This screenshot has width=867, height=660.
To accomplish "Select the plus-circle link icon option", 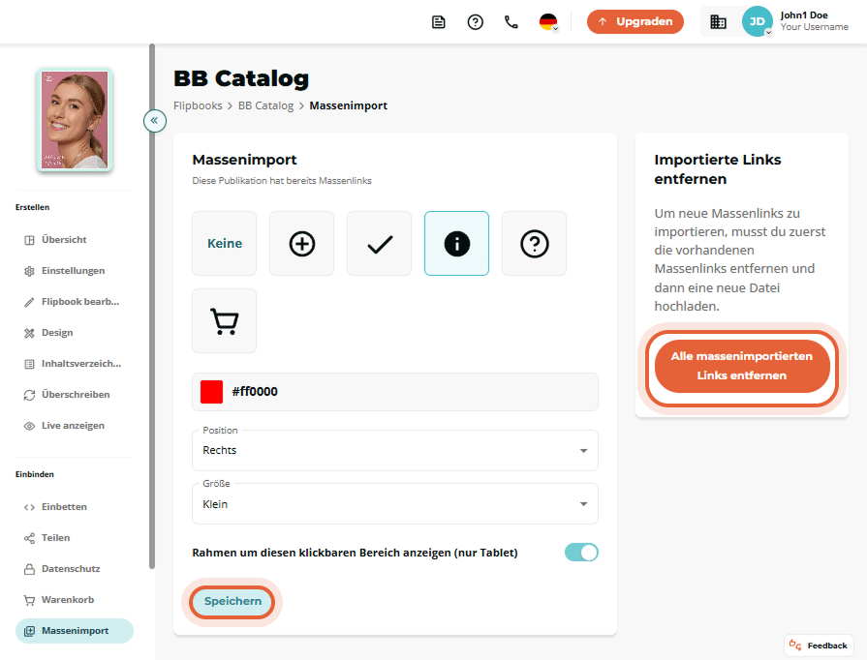I will point(302,243).
